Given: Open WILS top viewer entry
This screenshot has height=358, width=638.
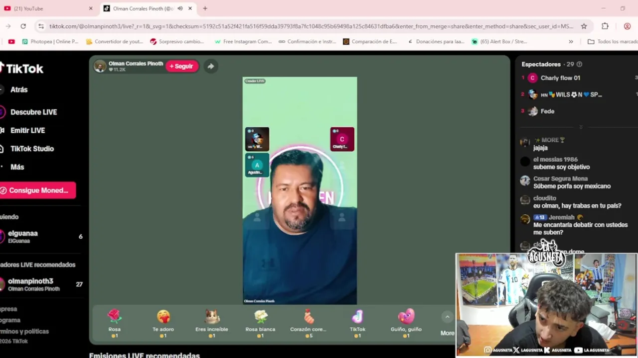Looking at the screenshot, I should (571, 94).
